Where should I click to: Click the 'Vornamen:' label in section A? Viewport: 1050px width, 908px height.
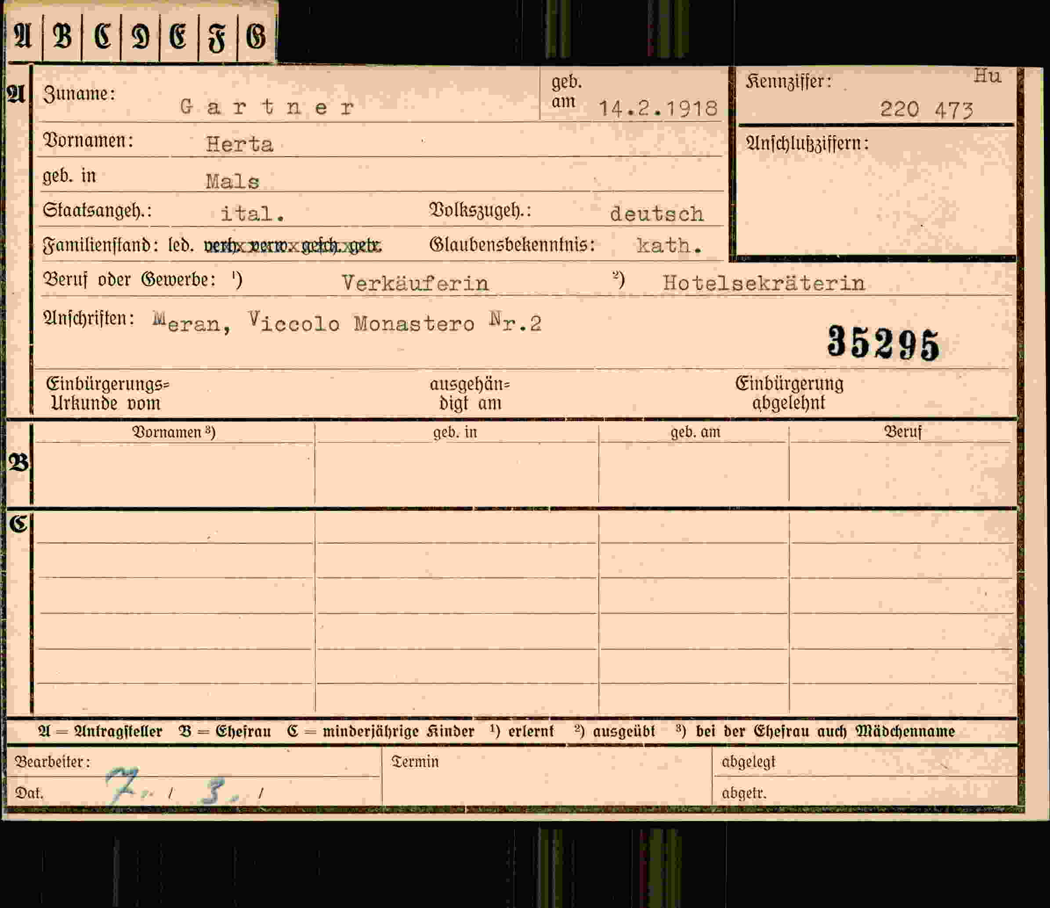coord(88,141)
